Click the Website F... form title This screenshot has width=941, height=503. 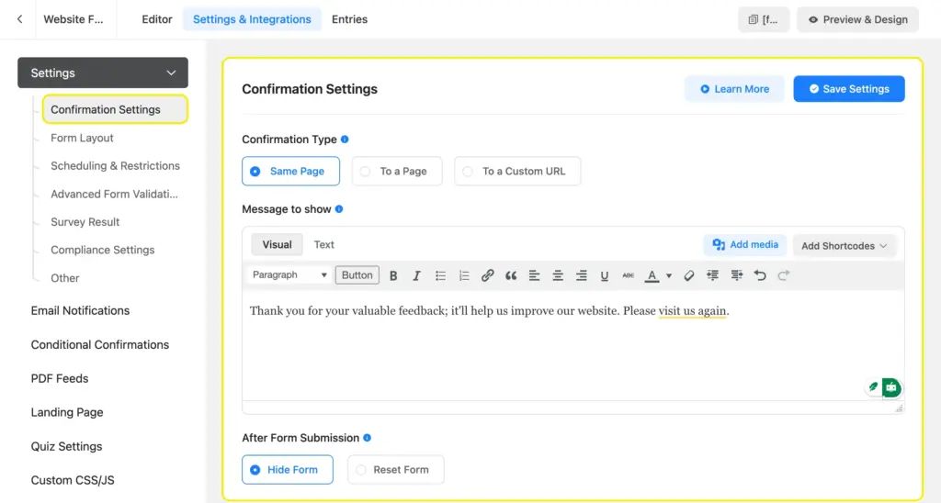click(x=74, y=19)
